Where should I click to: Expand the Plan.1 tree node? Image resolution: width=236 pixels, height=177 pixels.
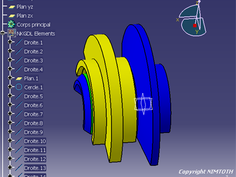coord(10,78)
